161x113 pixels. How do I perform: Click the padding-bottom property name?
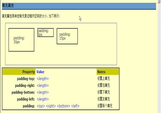click(x=23, y=92)
